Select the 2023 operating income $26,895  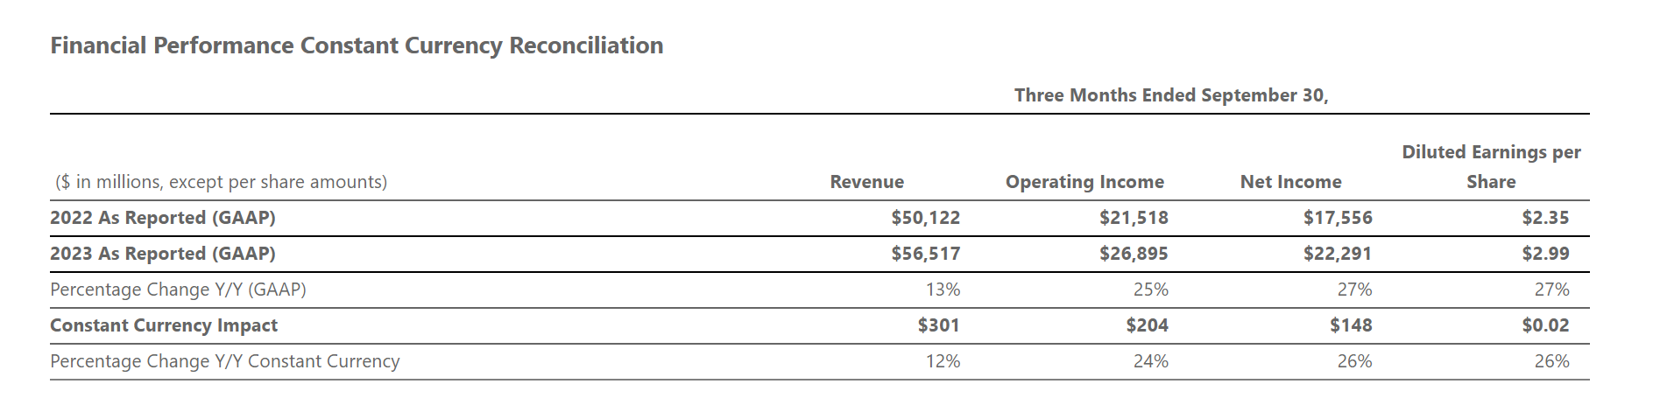(1134, 254)
